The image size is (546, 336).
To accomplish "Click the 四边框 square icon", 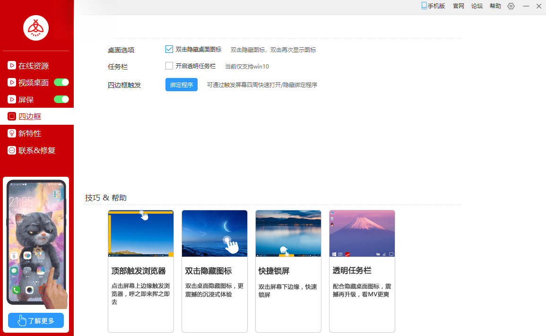I will (12, 116).
